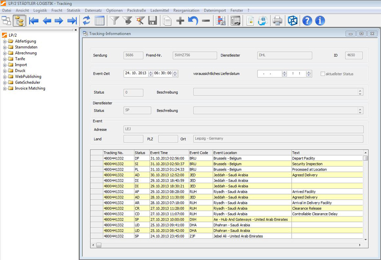The image size is (381, 260).
Task: Close the left navigation panel x
Action: tap(76, 30)
